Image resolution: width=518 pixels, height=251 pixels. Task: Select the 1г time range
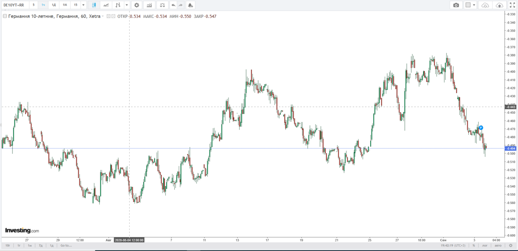pyautogui.click(x=19, y=245)
